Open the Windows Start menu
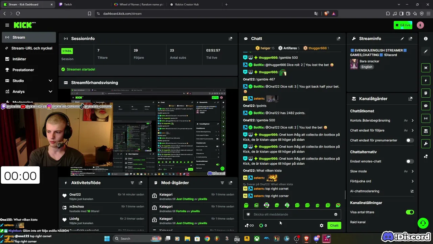Image resolution: width=433 pixels, height=244 pixels. [x=107, y=239]
